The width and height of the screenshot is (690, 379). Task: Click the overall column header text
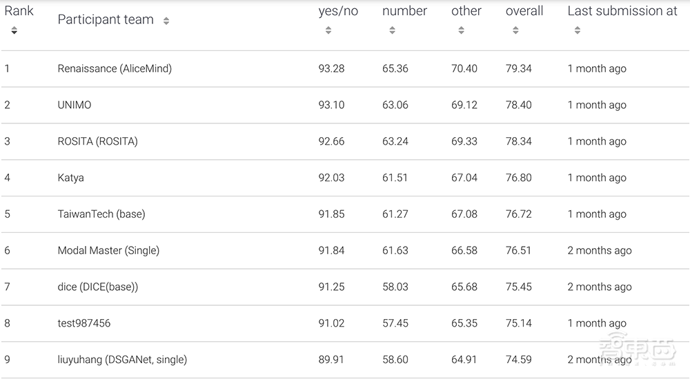tap(524, 11)
